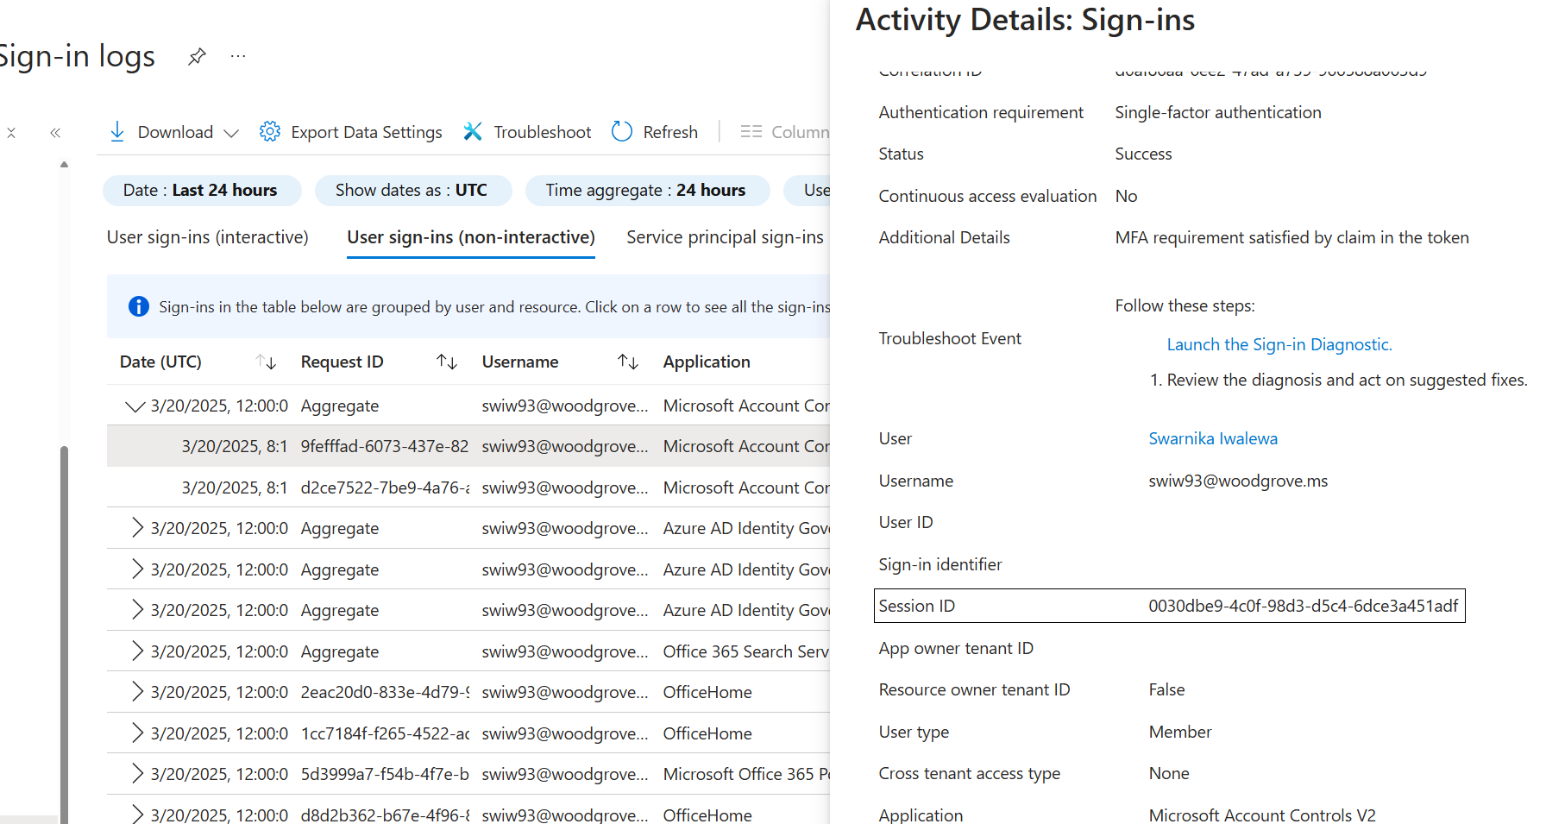Click the info icon in the banner
The image size is (1546, 824).
coord(139,306)
